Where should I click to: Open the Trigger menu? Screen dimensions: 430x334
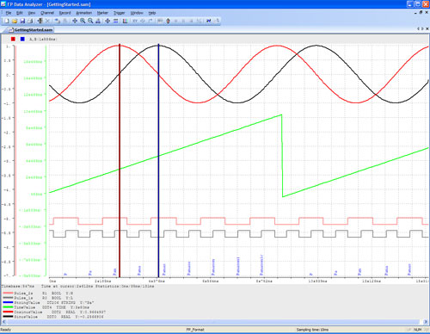coord(119,13)
